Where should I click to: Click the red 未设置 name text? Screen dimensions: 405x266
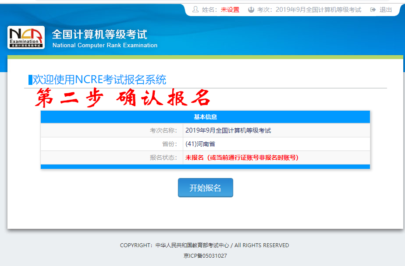coord(230,10)
